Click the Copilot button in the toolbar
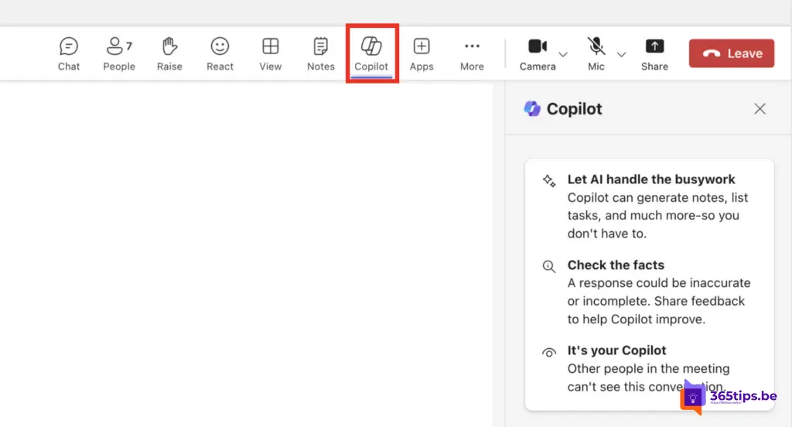This screenshot has height=427, width=792. 371,53
